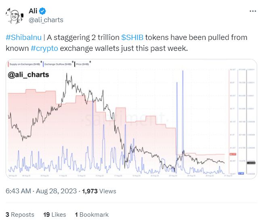
Task: Click the 1,973 Views count
Action: [x=99, y=191]
